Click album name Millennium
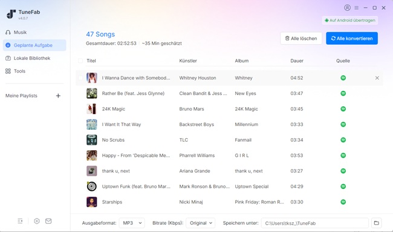Screen dimensions: 393x232 [246, 125]
